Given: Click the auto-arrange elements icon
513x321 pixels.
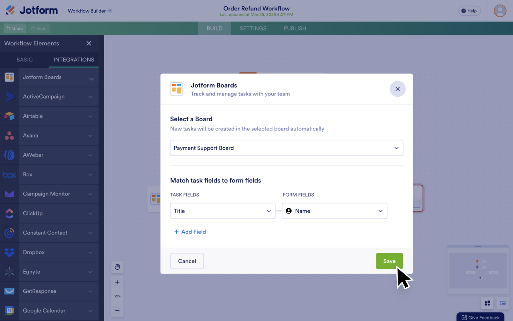Looking at the screenshot, I should [x=487, y=303].
